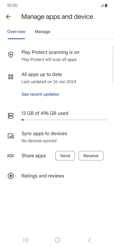
Task: Tap the Share apps crossed-arrows icon
Action: (11, 156)
